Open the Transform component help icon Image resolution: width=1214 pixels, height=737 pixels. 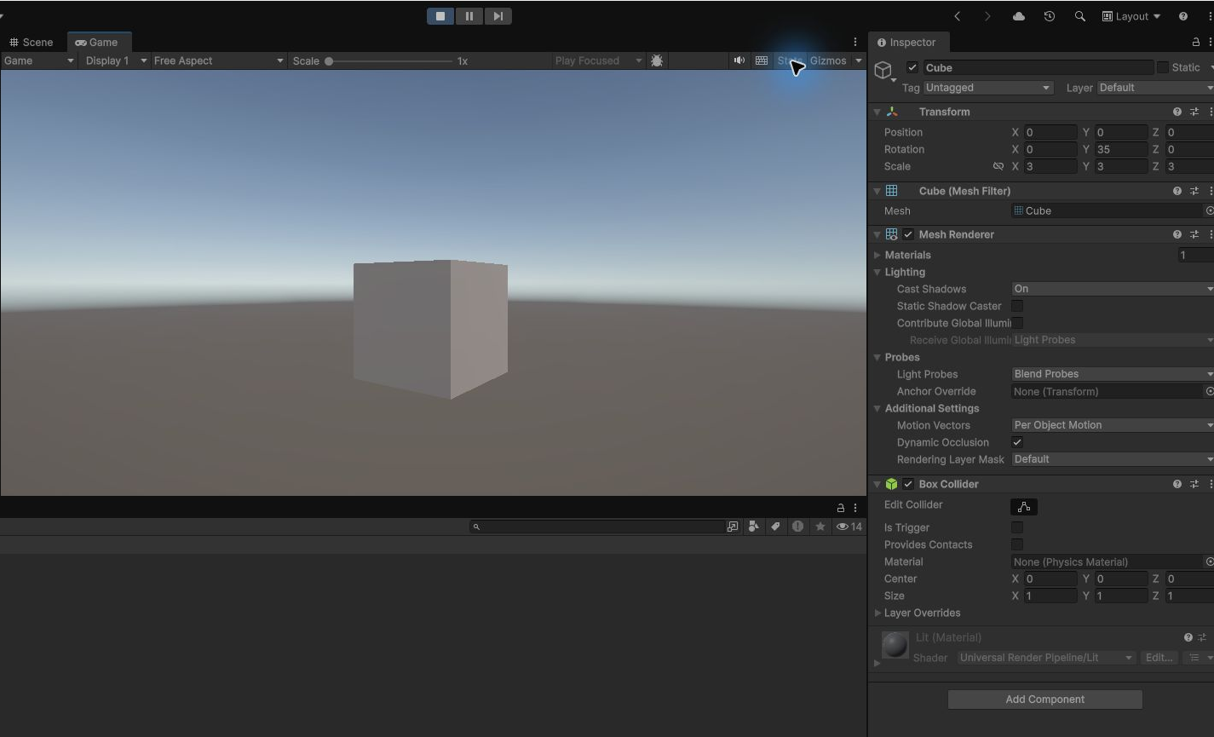(x=1177, y=112)
